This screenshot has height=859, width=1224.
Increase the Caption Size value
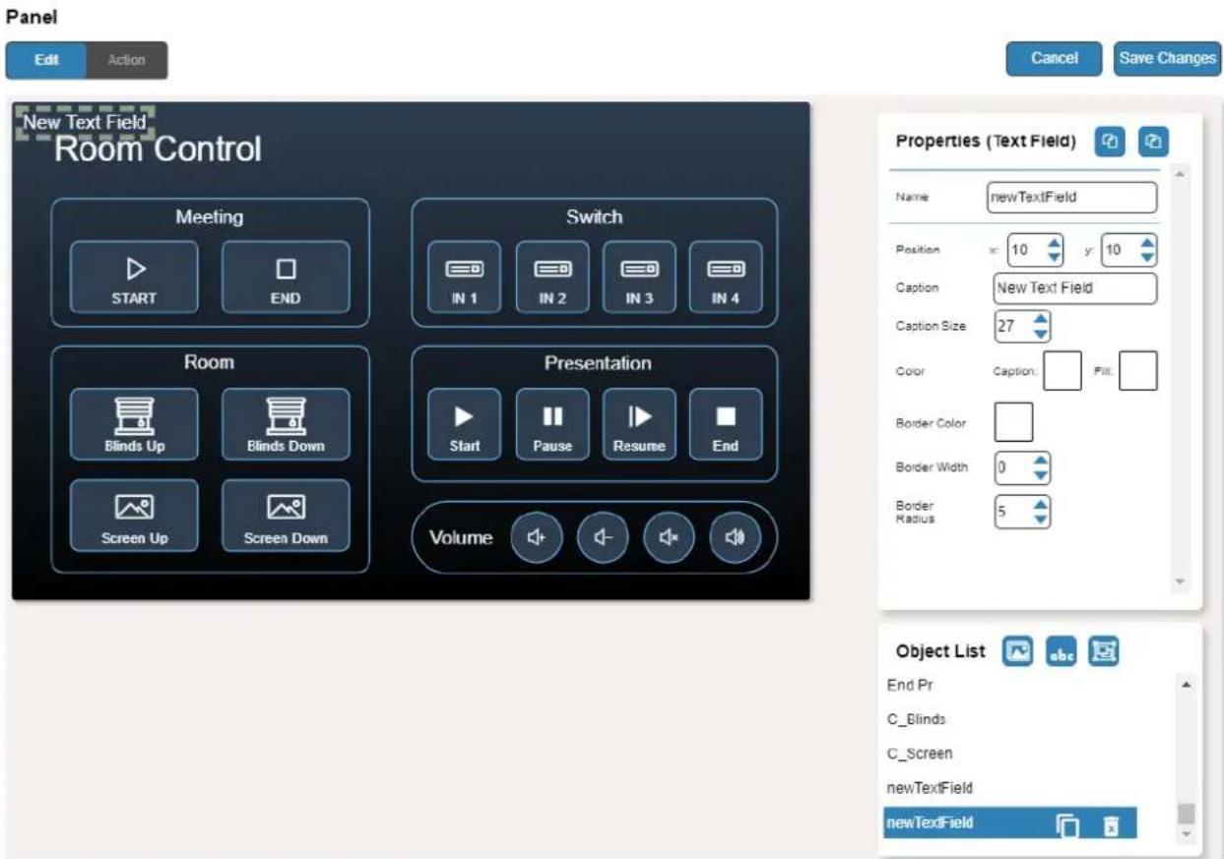[x=1042, y=319]
